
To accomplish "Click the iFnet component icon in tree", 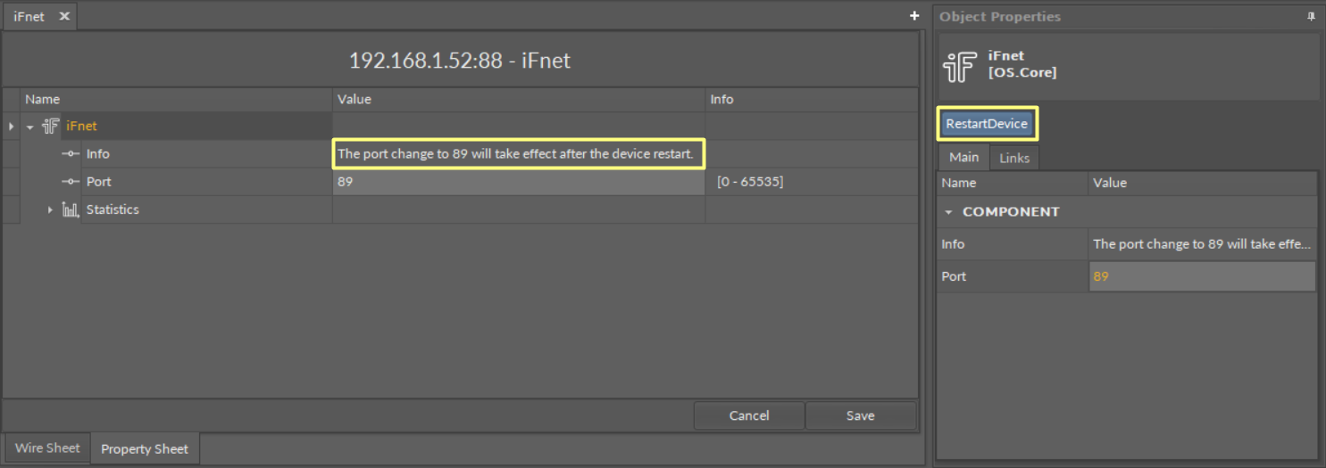I will coord(51,127).
